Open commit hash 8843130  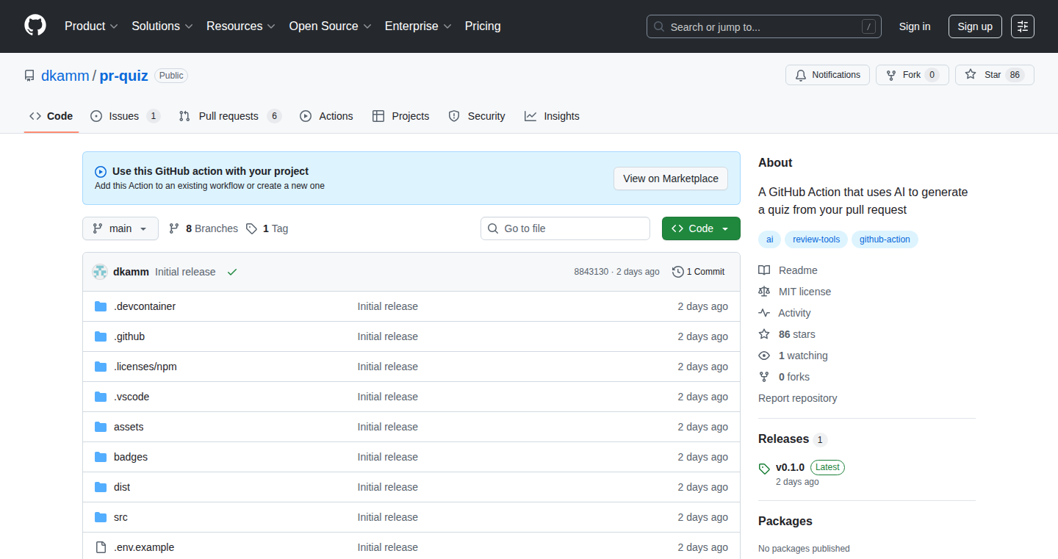pos(591,272)
